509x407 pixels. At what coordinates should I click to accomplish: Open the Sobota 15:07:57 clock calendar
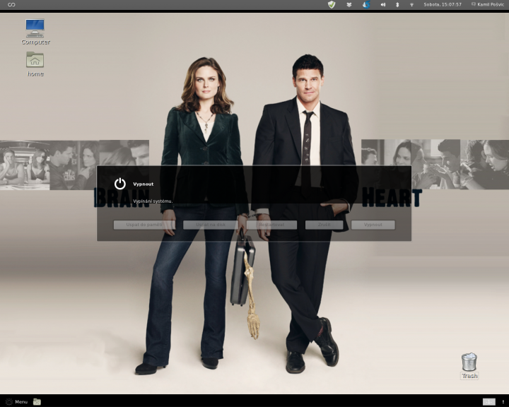point(443,4)
